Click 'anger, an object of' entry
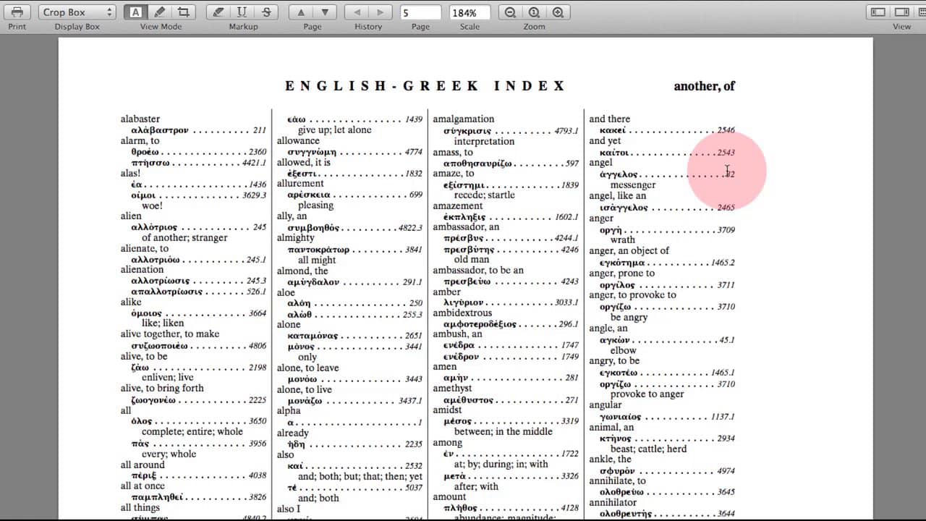926x521 pixels. (x=629, y=251)
